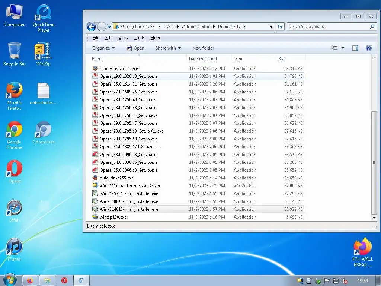This screenshot has height=286, width=381.
Task: Expand the arrow after Administrator in breadcrumb
Action: (x=214, y=26)
